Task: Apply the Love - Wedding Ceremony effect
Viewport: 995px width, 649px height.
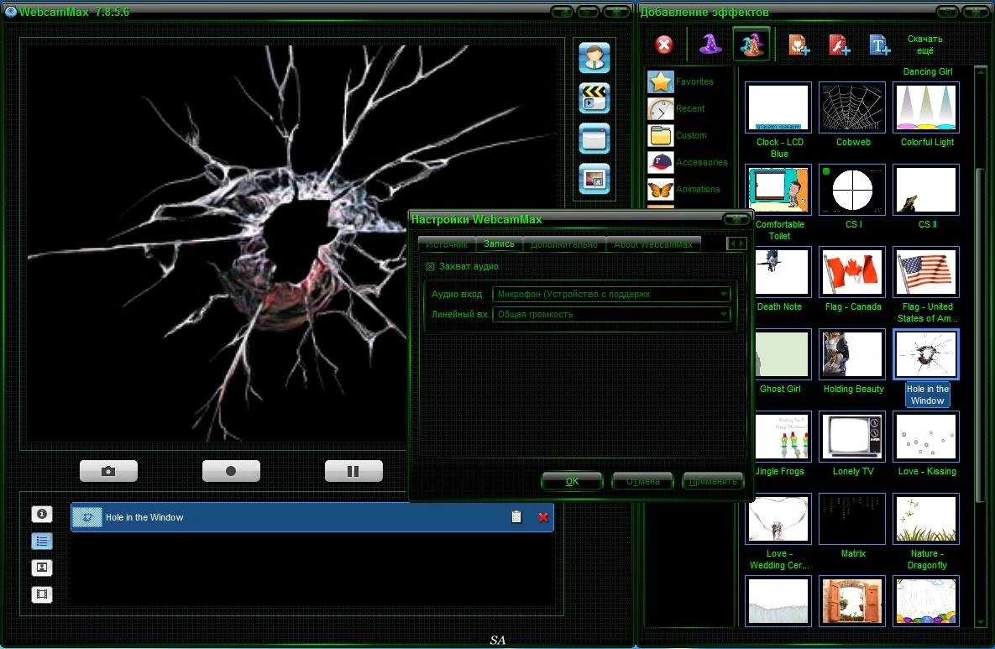Action: (x=778, y=519)
